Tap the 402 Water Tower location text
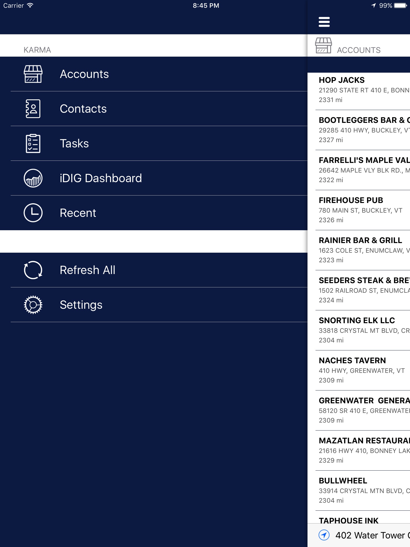The width and height of the screenshot is (410, 547). 373,535
